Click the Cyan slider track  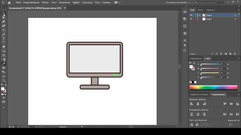[210, 64]
